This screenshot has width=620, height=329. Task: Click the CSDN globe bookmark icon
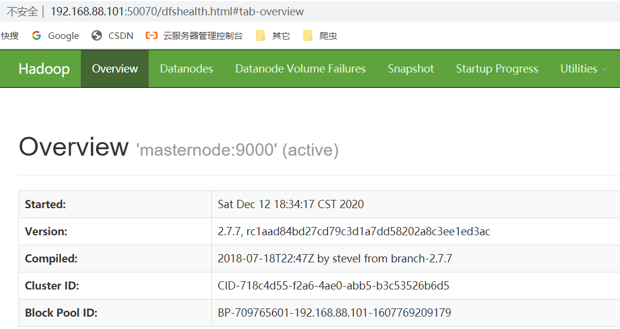pyautogui.click(x=97, y=35)
